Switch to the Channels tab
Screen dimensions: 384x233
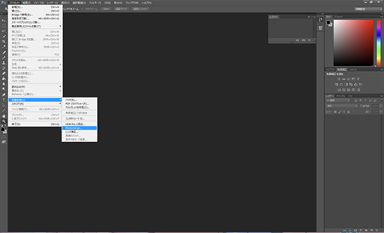(x=340, y=96)
